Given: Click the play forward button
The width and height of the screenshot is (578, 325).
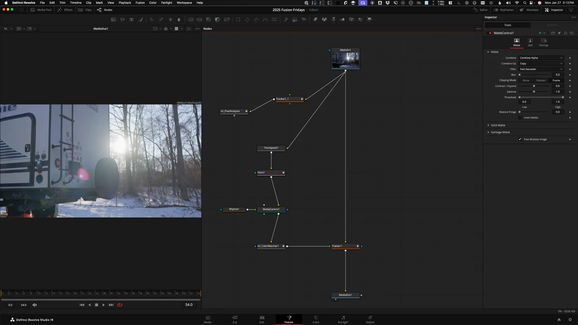Looking at the screenshot, I should (x=104, y=305).
